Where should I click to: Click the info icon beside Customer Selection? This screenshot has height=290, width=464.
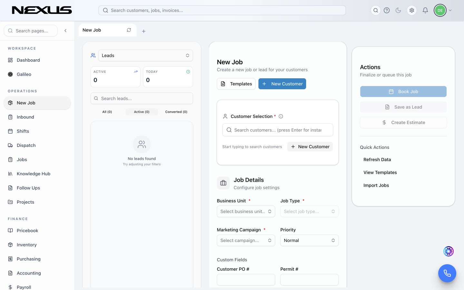pyautogui.click(x=281, y=116)
